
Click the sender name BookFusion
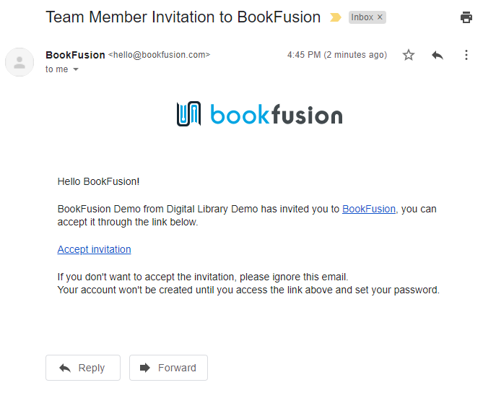pos(76,55)
